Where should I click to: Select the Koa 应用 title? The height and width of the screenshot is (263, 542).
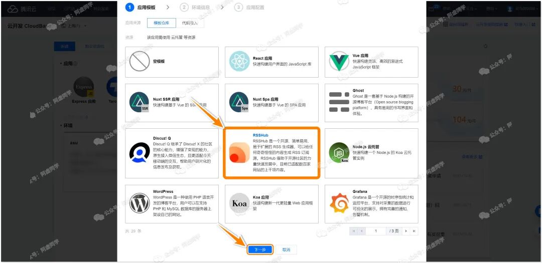click(261, 197)
